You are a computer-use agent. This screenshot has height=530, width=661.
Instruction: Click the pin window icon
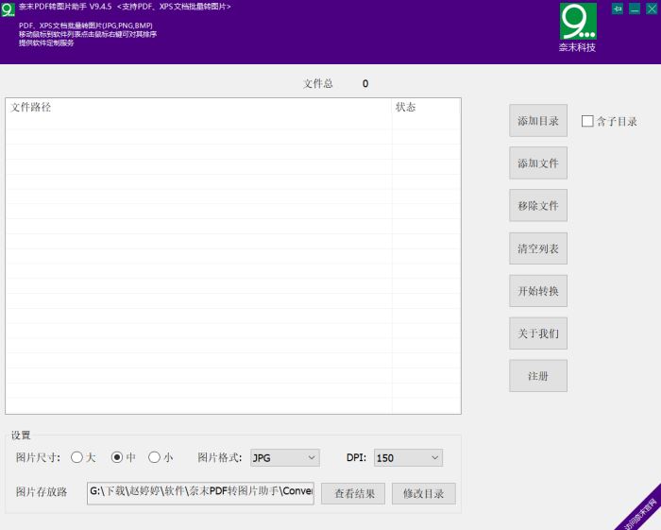[x=618, y=9]
